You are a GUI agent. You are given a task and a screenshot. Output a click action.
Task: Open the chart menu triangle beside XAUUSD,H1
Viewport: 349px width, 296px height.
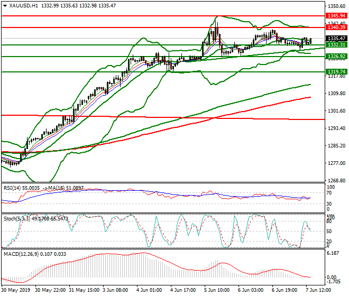[x=5, y=6]
